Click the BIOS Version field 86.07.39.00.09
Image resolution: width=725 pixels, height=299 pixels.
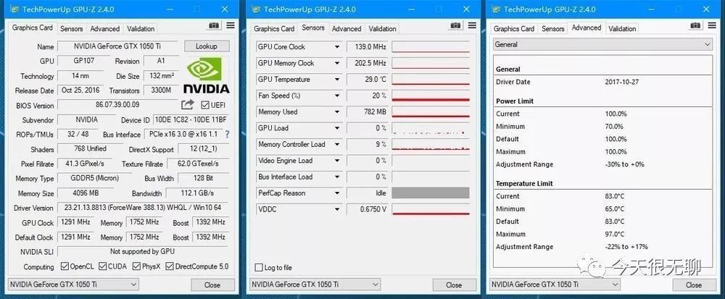(x=117, y=105)
